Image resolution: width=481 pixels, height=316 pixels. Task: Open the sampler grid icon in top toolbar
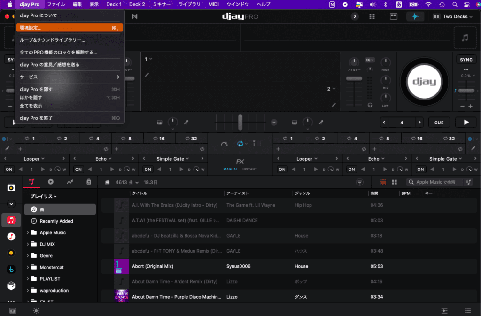(x=372, y=16)
